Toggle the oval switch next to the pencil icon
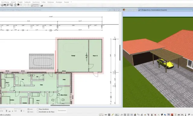193x116 pixels. click(x=117, y=115)
